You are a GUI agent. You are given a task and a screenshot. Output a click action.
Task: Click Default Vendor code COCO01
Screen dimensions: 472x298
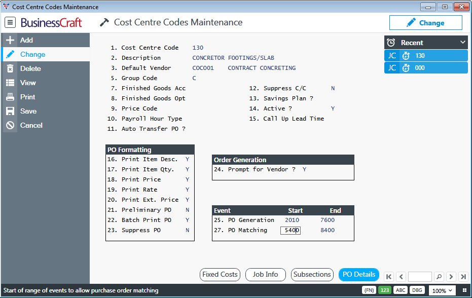(203, 68)
